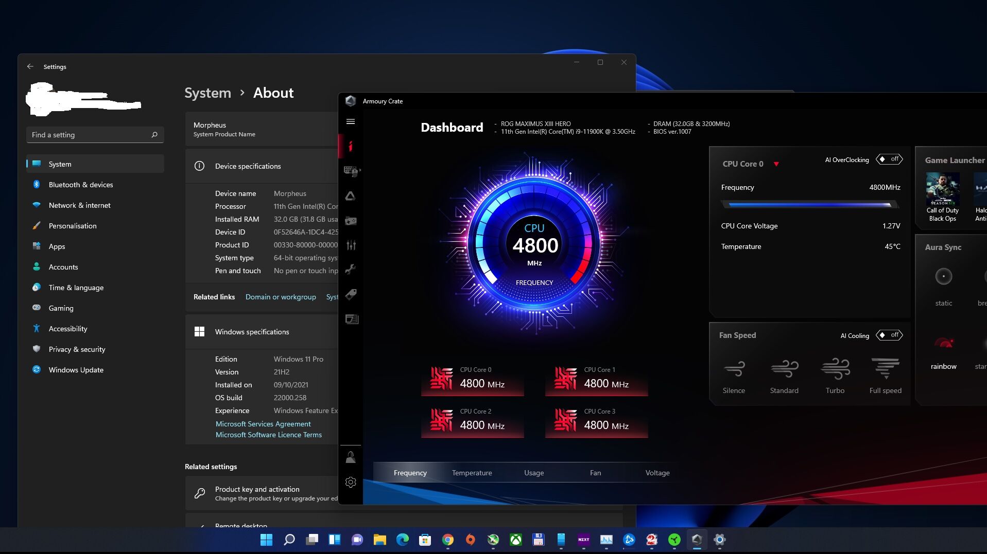Screen dimensions: 987x554
Task: Toggle the AI OverClocking switch
Action: (889, 159)
